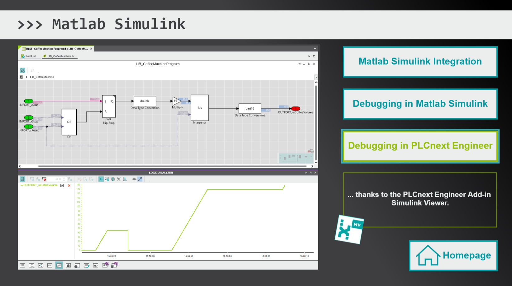
Task: Open the recycle bin notifications icon in bottom bar
Action: coord(115,265)
